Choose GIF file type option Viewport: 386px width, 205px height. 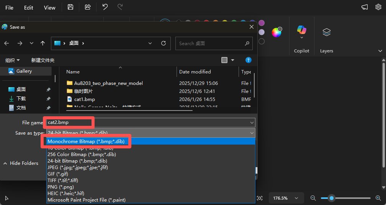point(151,174)
